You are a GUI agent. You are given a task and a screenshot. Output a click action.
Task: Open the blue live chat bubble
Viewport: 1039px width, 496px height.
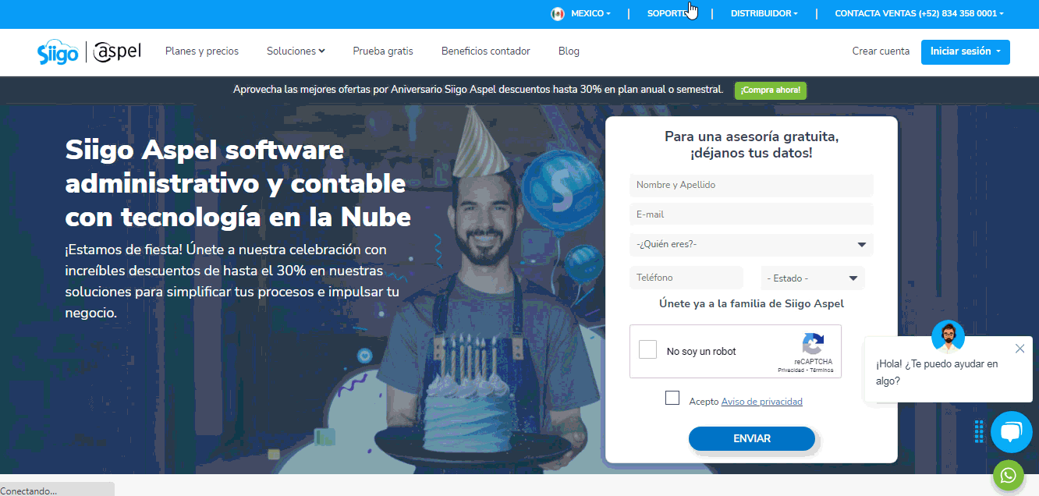point(1011,432)
